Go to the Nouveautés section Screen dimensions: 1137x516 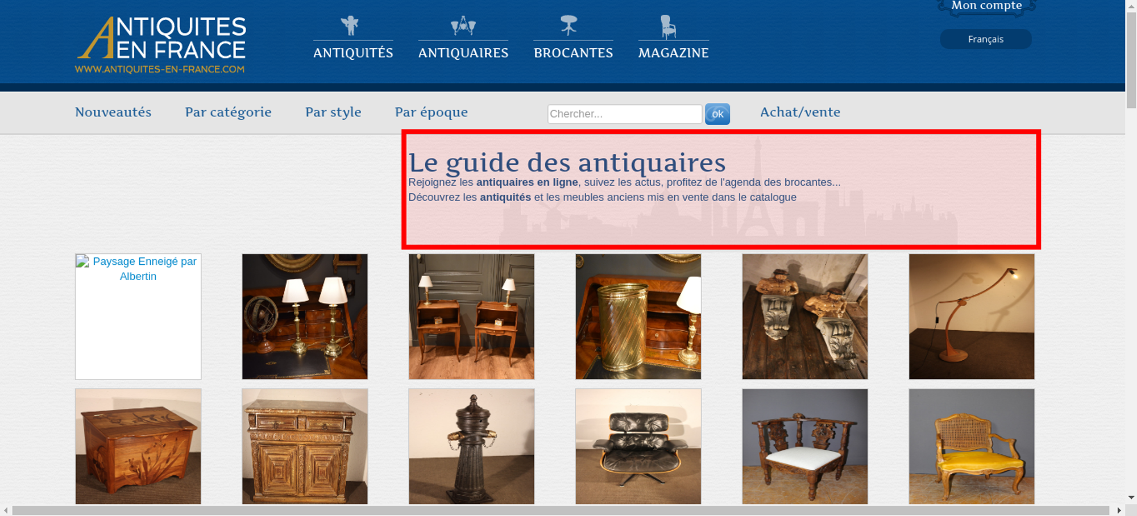[x=113, y=113]
